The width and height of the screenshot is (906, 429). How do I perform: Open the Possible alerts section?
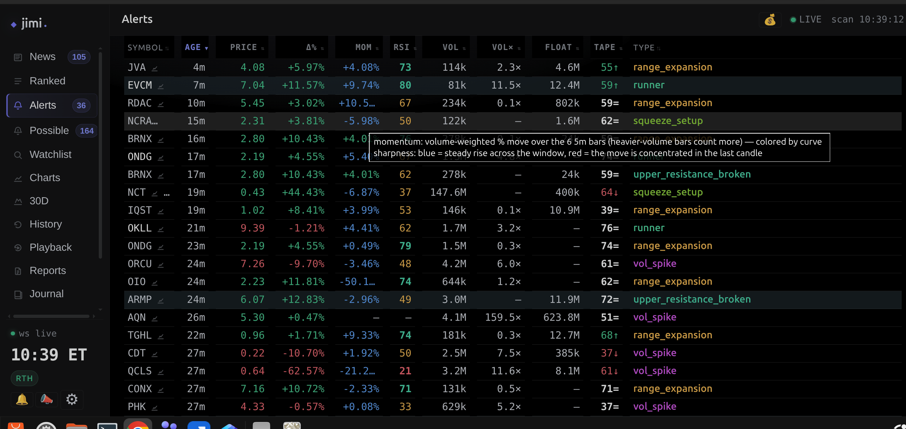[52, 131]
